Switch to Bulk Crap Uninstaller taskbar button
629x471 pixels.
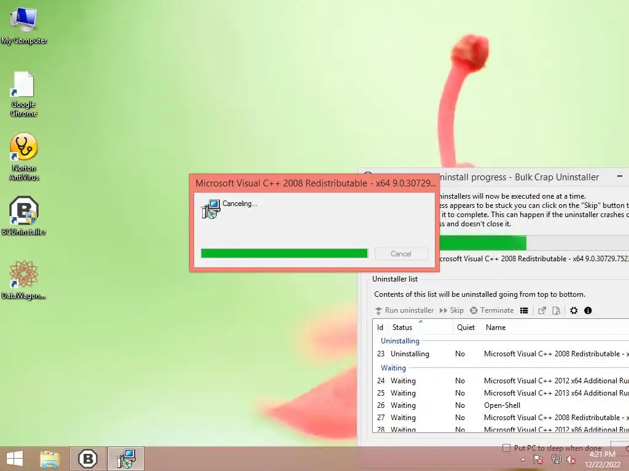click(88, 459)
